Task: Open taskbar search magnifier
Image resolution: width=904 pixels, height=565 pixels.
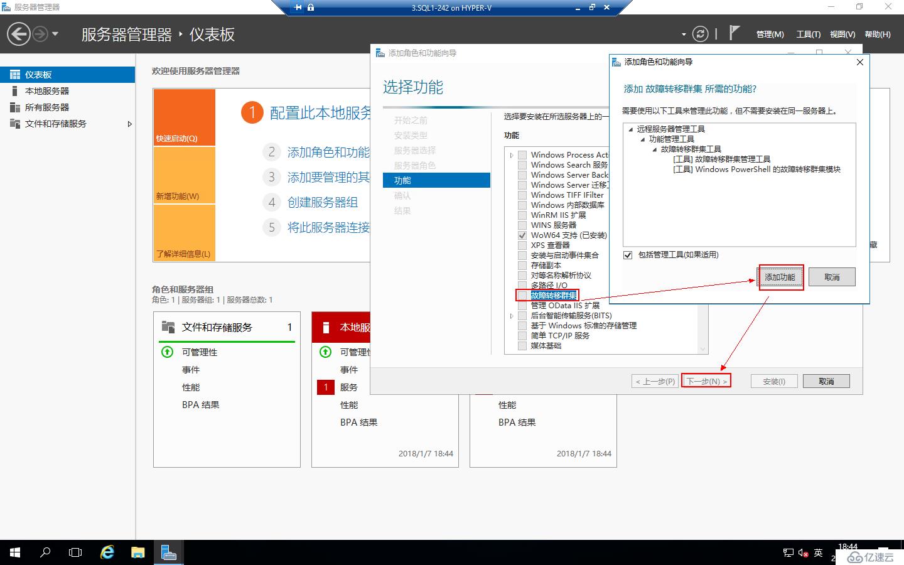Action: (45, 552)
